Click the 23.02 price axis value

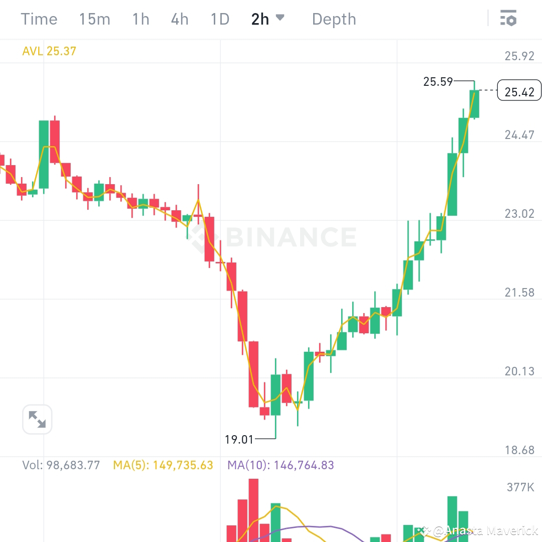pos(520,214)
